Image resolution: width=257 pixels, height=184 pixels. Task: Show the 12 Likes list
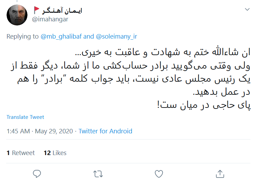click(x=55, y=153)
